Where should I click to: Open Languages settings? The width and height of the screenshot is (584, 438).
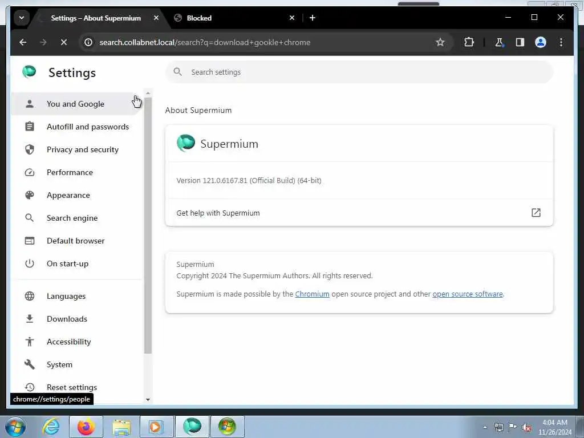(x=78, y=296)
